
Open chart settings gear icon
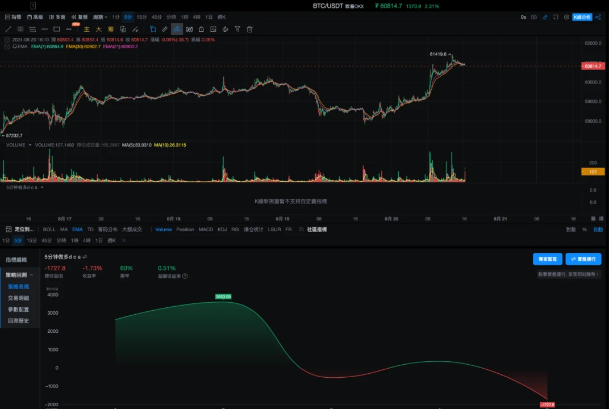coord(566,17)
